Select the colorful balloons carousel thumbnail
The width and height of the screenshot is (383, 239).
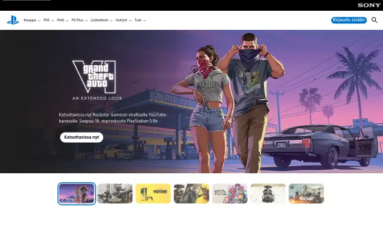230,194
